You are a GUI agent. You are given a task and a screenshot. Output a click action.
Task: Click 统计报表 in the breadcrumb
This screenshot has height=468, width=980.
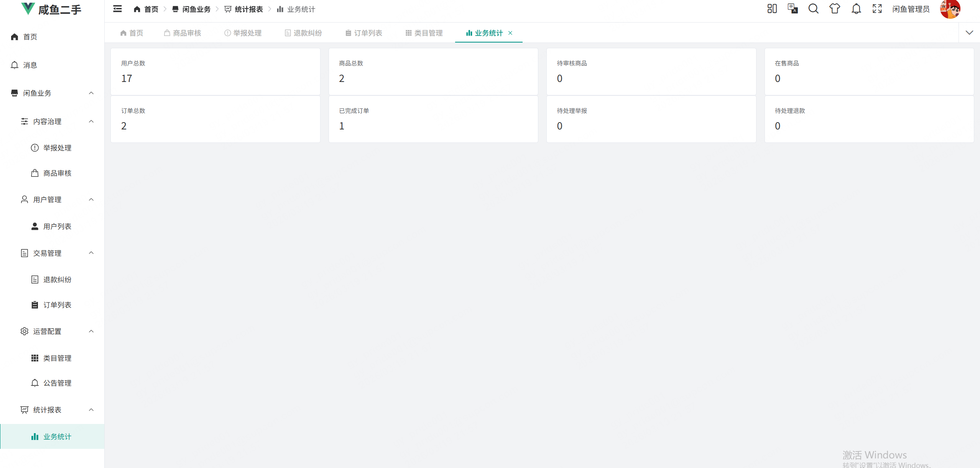click(248, 9)
